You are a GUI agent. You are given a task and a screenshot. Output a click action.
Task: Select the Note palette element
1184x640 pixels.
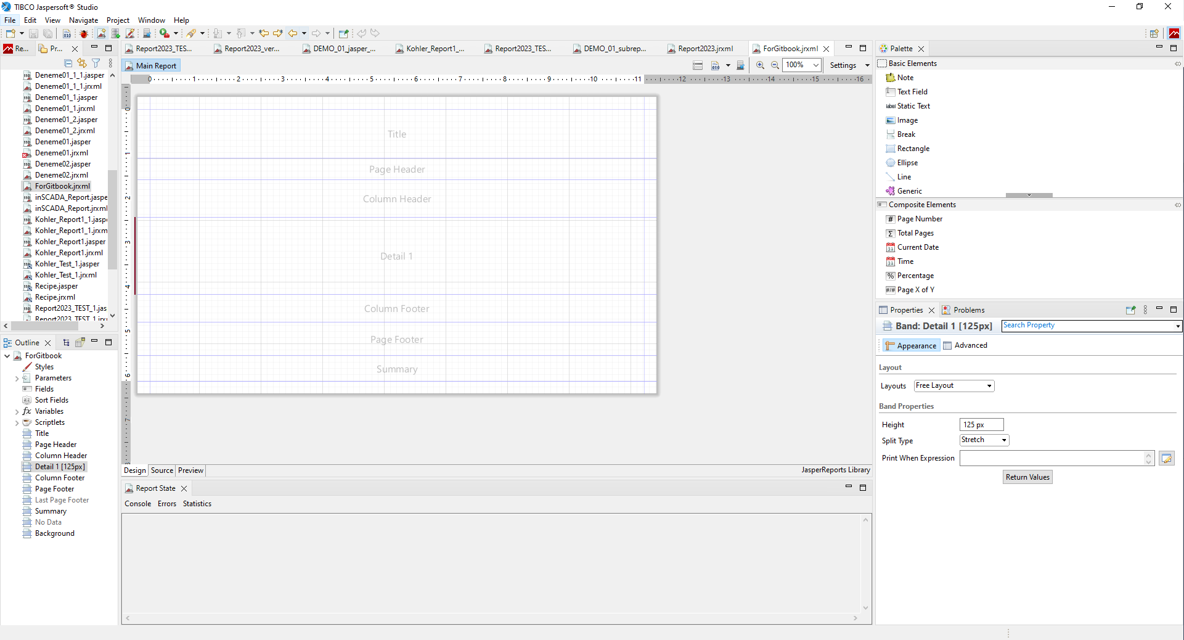(900, 78)
